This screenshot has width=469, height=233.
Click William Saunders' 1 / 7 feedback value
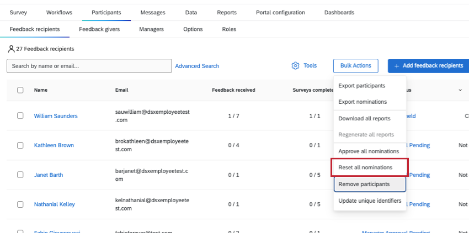coord(233,116)
